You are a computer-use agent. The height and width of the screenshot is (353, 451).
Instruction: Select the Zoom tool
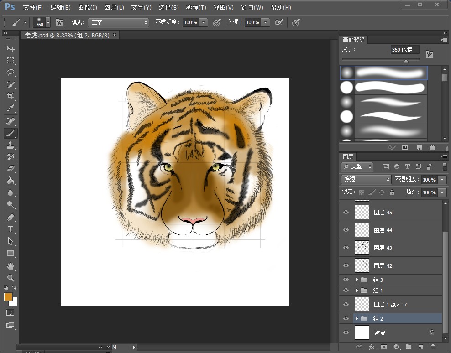10,278
